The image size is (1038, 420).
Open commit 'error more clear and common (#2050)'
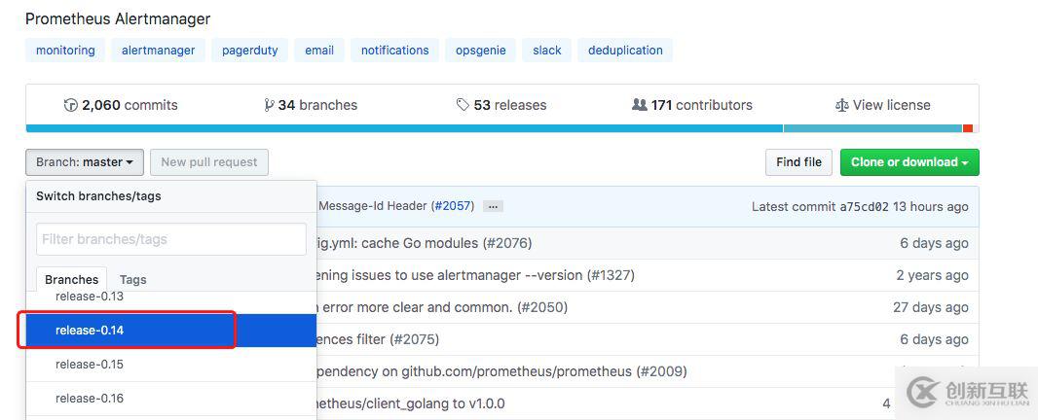click(x=442, y=307)
